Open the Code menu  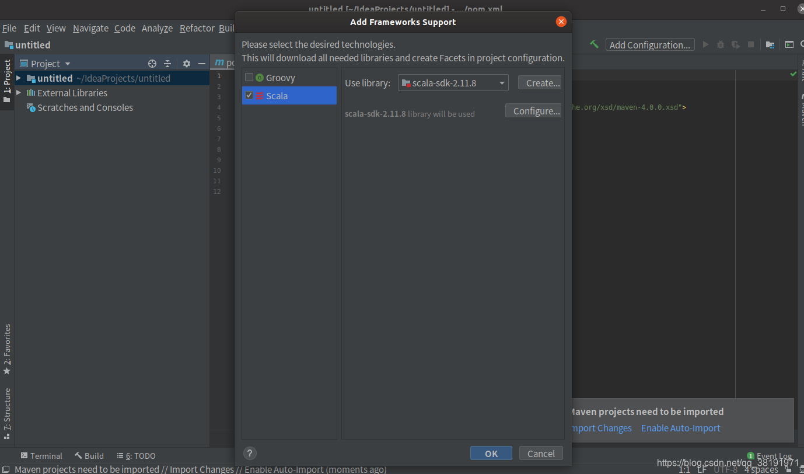pos(125,28)
